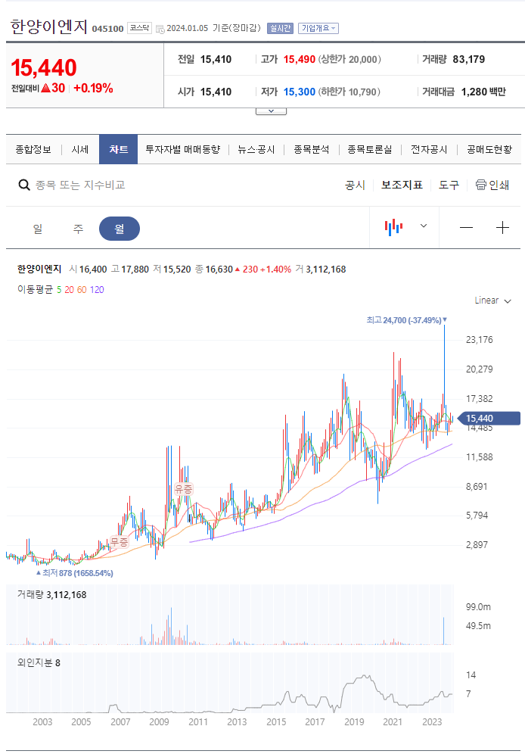This screenshot has height=754, width=525.
Task: Click the 15,440 current price tag
Action: [487, 419]
